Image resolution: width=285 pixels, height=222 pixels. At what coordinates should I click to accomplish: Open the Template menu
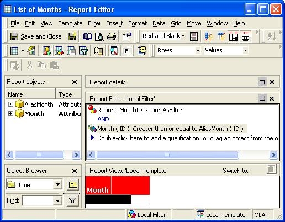pos(70,23)
